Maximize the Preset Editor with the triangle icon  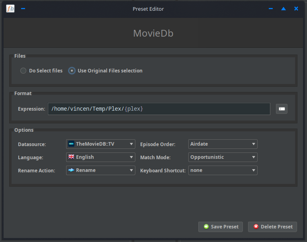tap(284, 9)
